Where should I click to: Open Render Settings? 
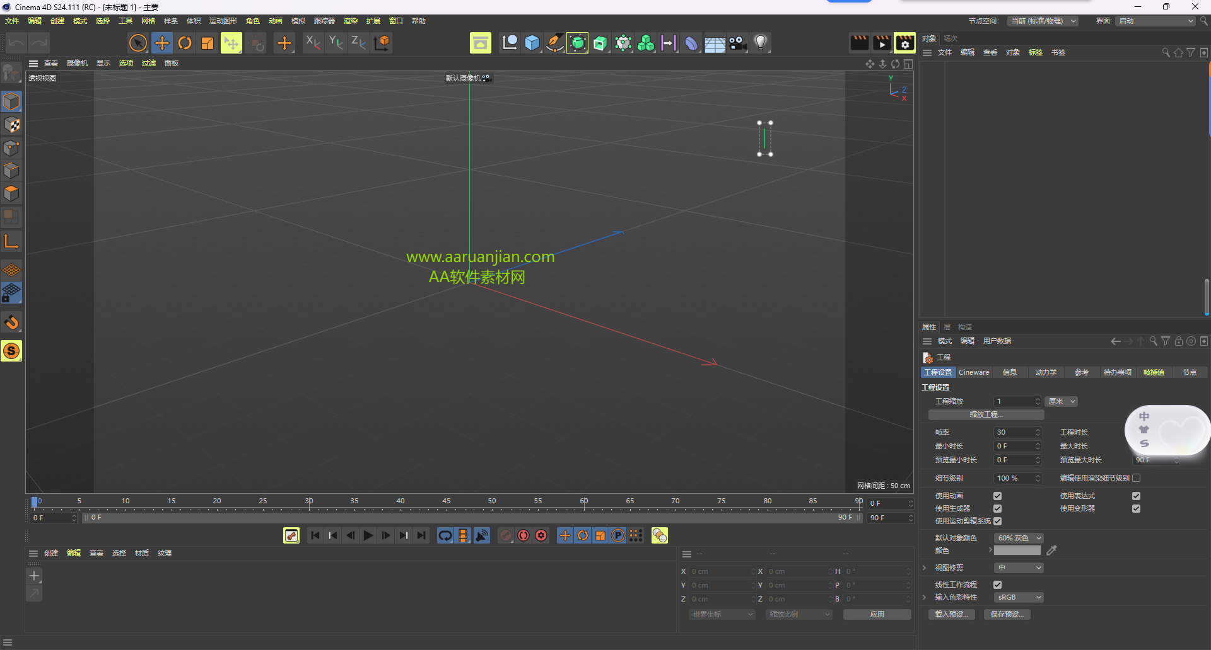904,42
